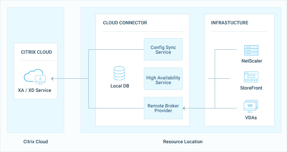Click the Local DB label
This screenshot has height=152, width=287.
[120, 86]
